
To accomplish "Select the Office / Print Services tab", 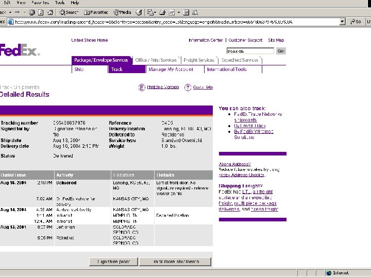I will [156, 60].
